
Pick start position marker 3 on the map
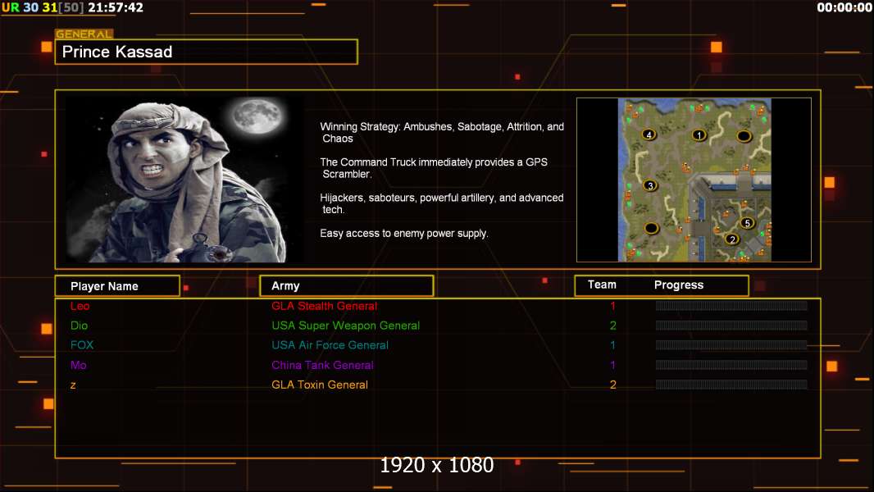(650, 185)
